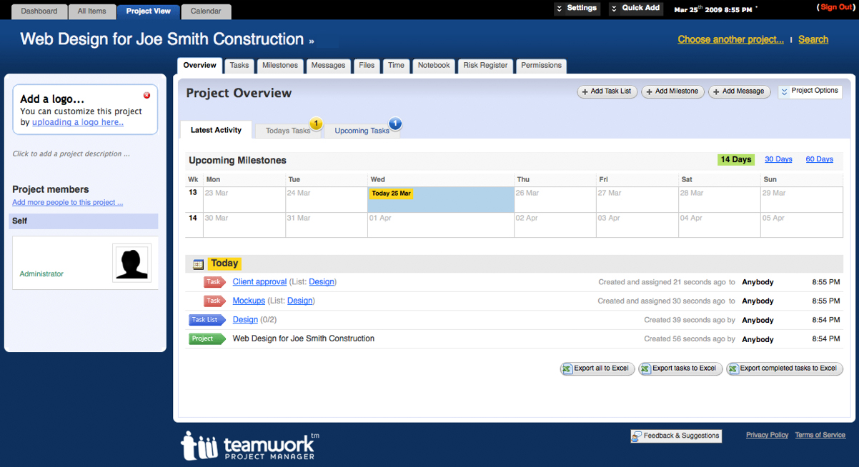Click the 26 Mar calendar cell
Screen dimensions: 859x467
click(x=555, y=199)
